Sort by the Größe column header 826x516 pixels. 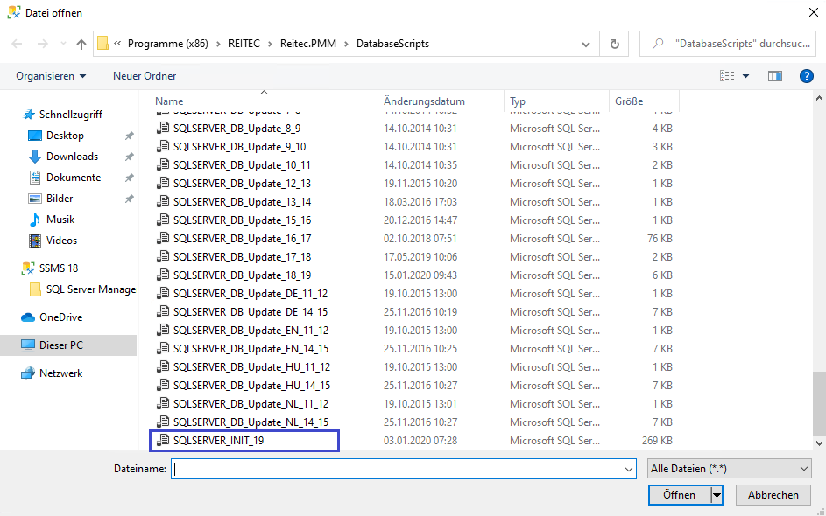click(x=629, y=101)
